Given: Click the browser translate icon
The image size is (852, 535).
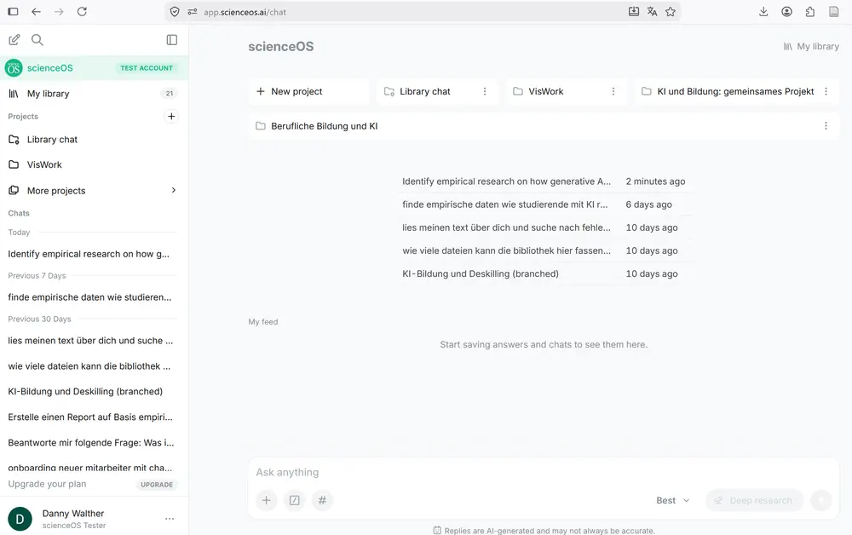Looking at the screenshot, I should pos(652,12).
